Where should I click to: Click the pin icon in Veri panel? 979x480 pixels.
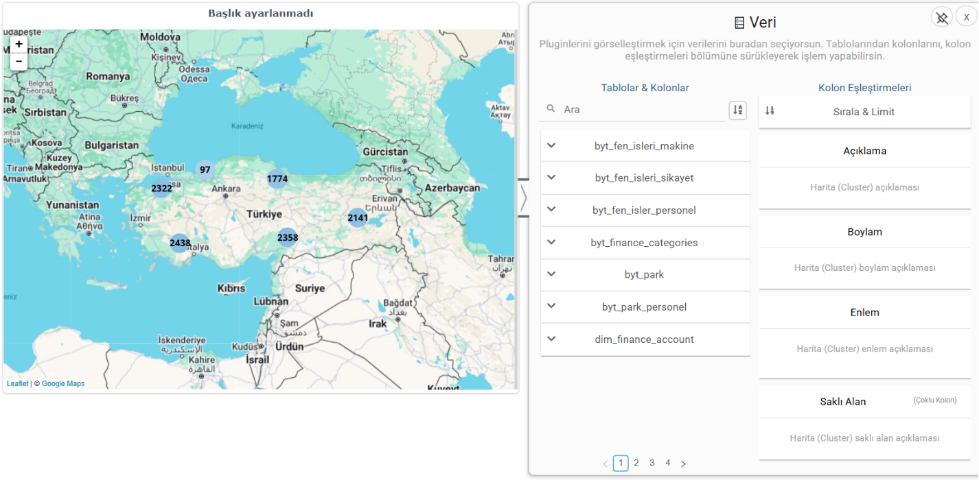coord(942,18)
